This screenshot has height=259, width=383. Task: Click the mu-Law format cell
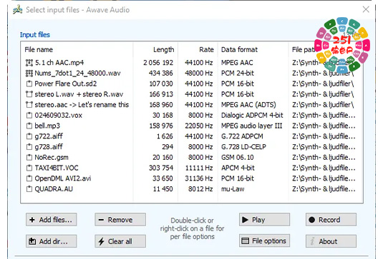click(x=233, y=189)
